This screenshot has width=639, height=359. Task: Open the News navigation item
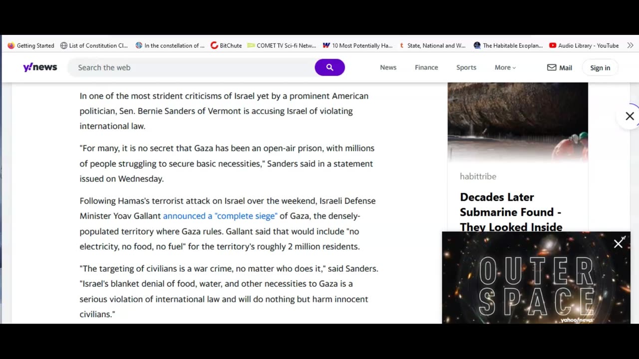pyautogui.click(x=388, y=67)
